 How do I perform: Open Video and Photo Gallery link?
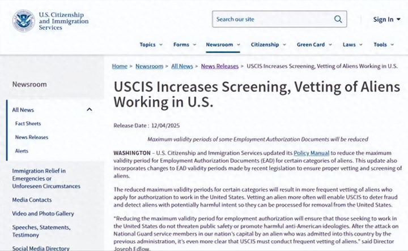click(x=43, y=214)
